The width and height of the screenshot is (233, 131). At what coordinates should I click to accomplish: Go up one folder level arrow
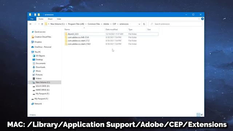click(42, 24)
